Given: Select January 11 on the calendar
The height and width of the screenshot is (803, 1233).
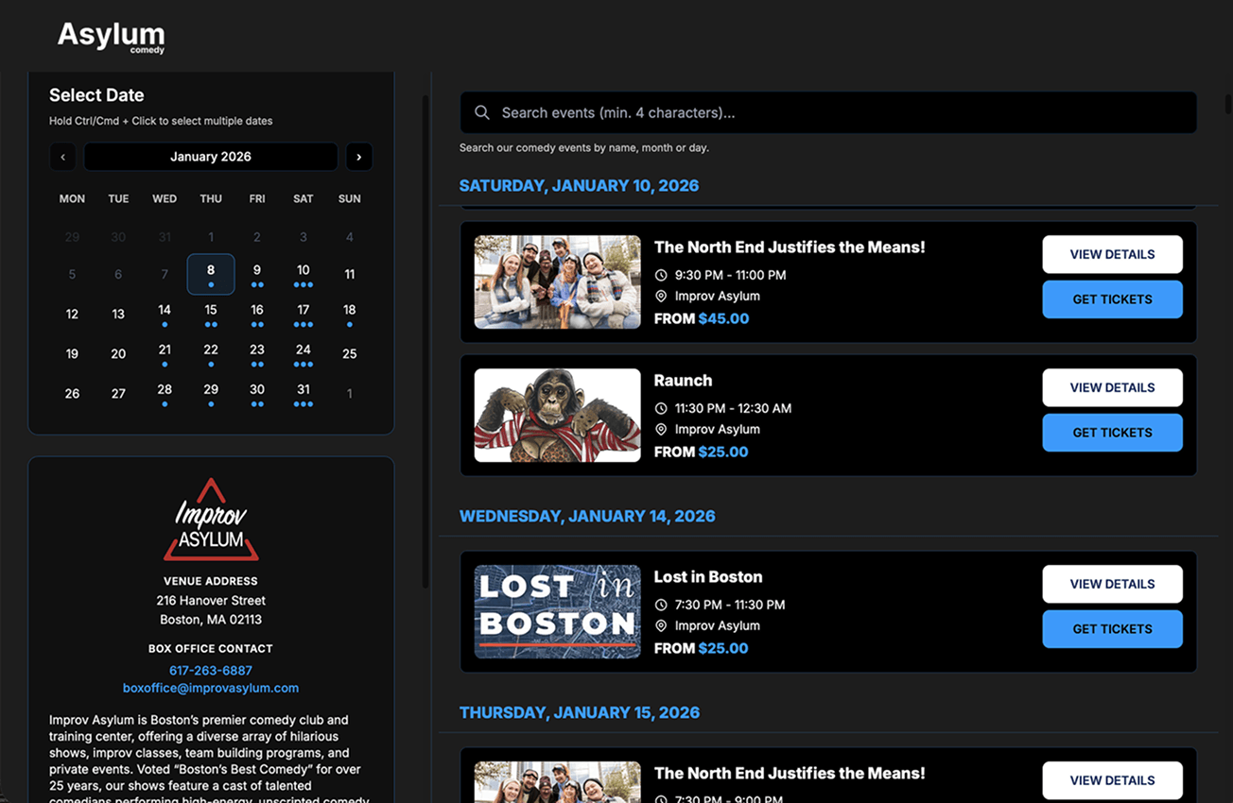Looking at the screenshot, I should coord(350,274).
